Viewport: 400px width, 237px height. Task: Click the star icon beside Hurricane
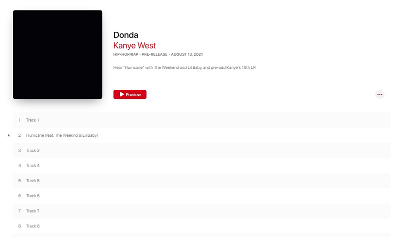coord(8,135)
